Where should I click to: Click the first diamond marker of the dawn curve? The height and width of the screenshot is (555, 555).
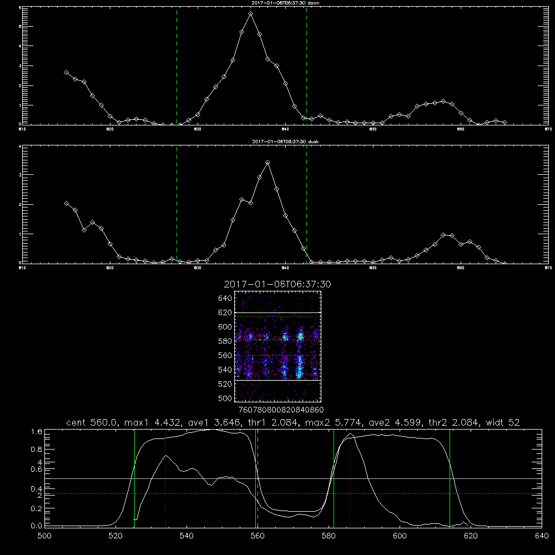pos(66,72)
